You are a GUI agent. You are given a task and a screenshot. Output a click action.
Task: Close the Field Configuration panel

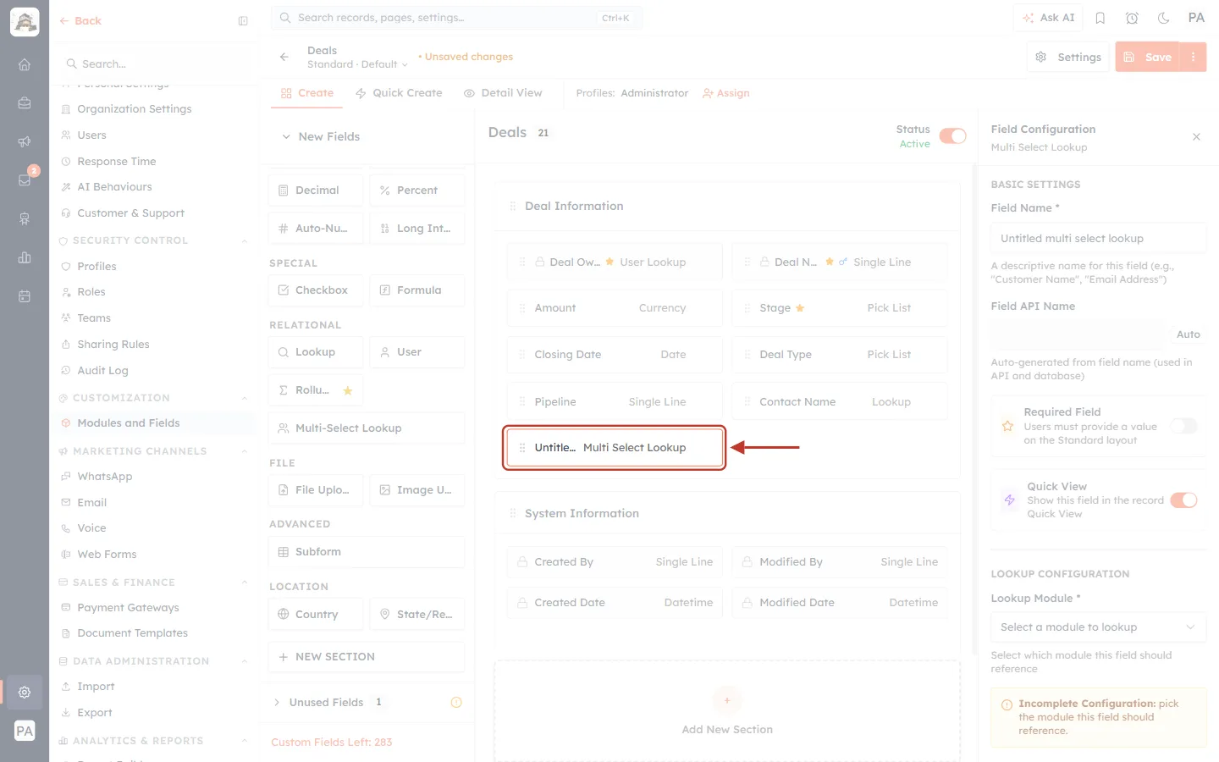tap(1196, 137)
